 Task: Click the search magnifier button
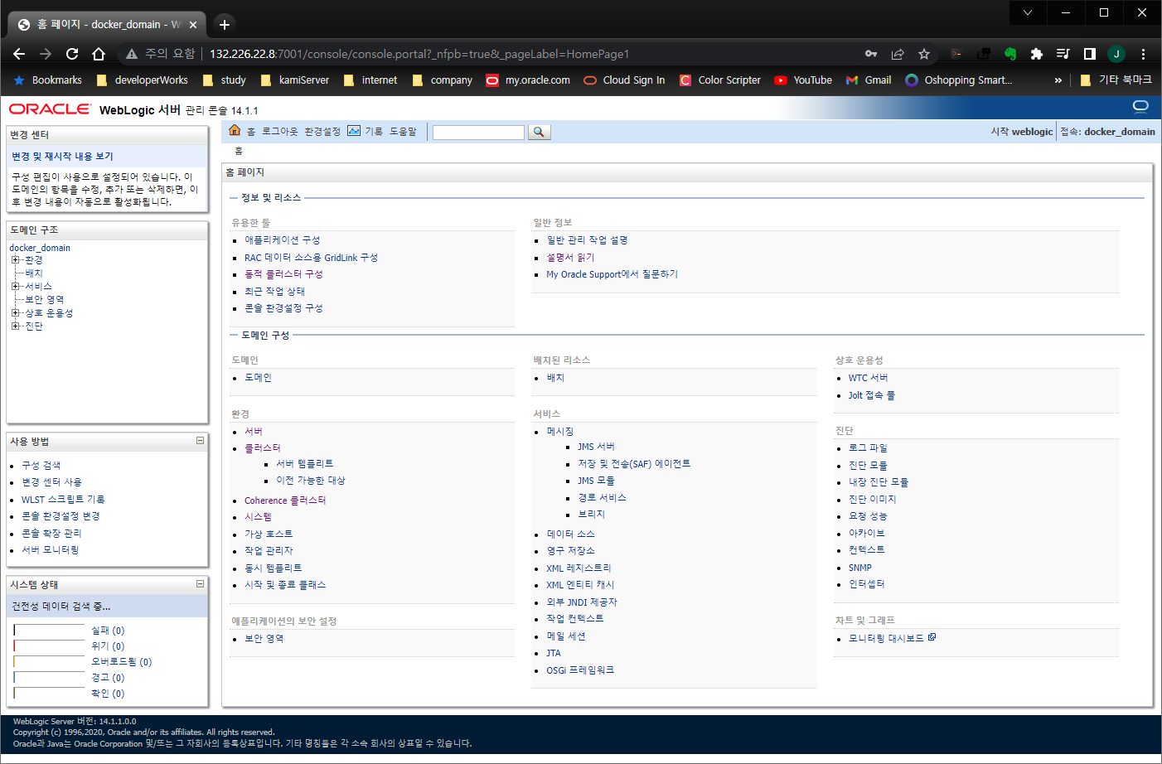(539, 132)
